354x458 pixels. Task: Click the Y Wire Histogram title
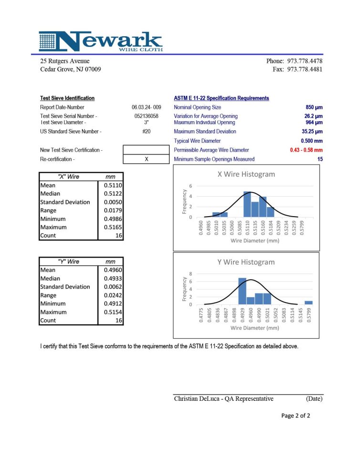click(x=246, y=262)
